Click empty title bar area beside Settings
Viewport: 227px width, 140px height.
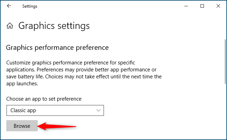[110, 6]
